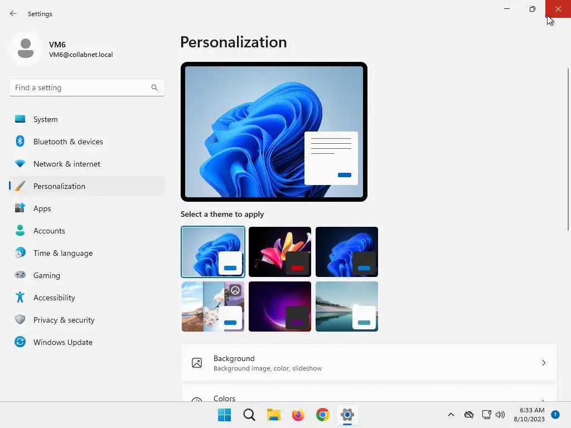This screenshot has width=571, height=428.
Task: Click the network display icon in tray
Action: [486, 415]
